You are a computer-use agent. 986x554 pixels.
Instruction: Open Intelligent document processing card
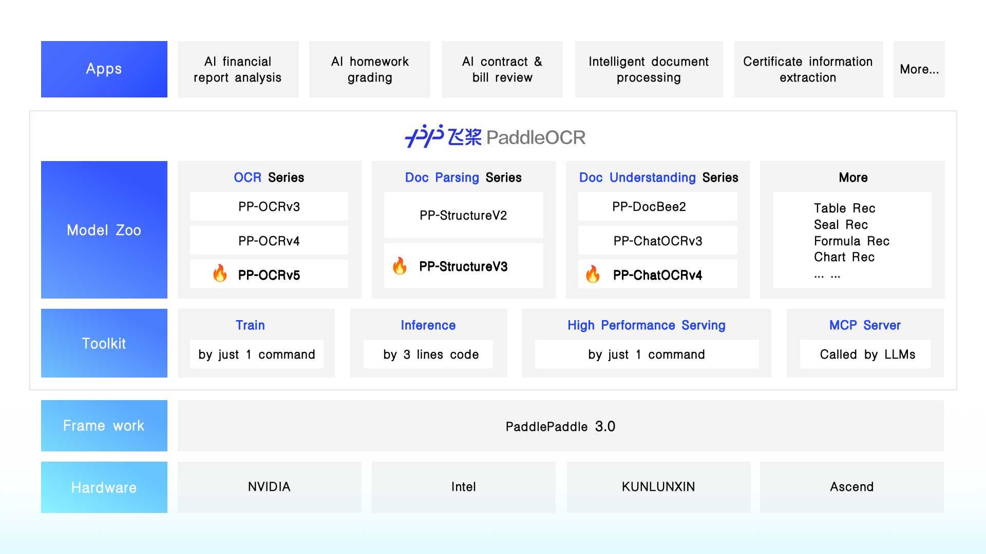pyautogui.click(x=649, y=69)
